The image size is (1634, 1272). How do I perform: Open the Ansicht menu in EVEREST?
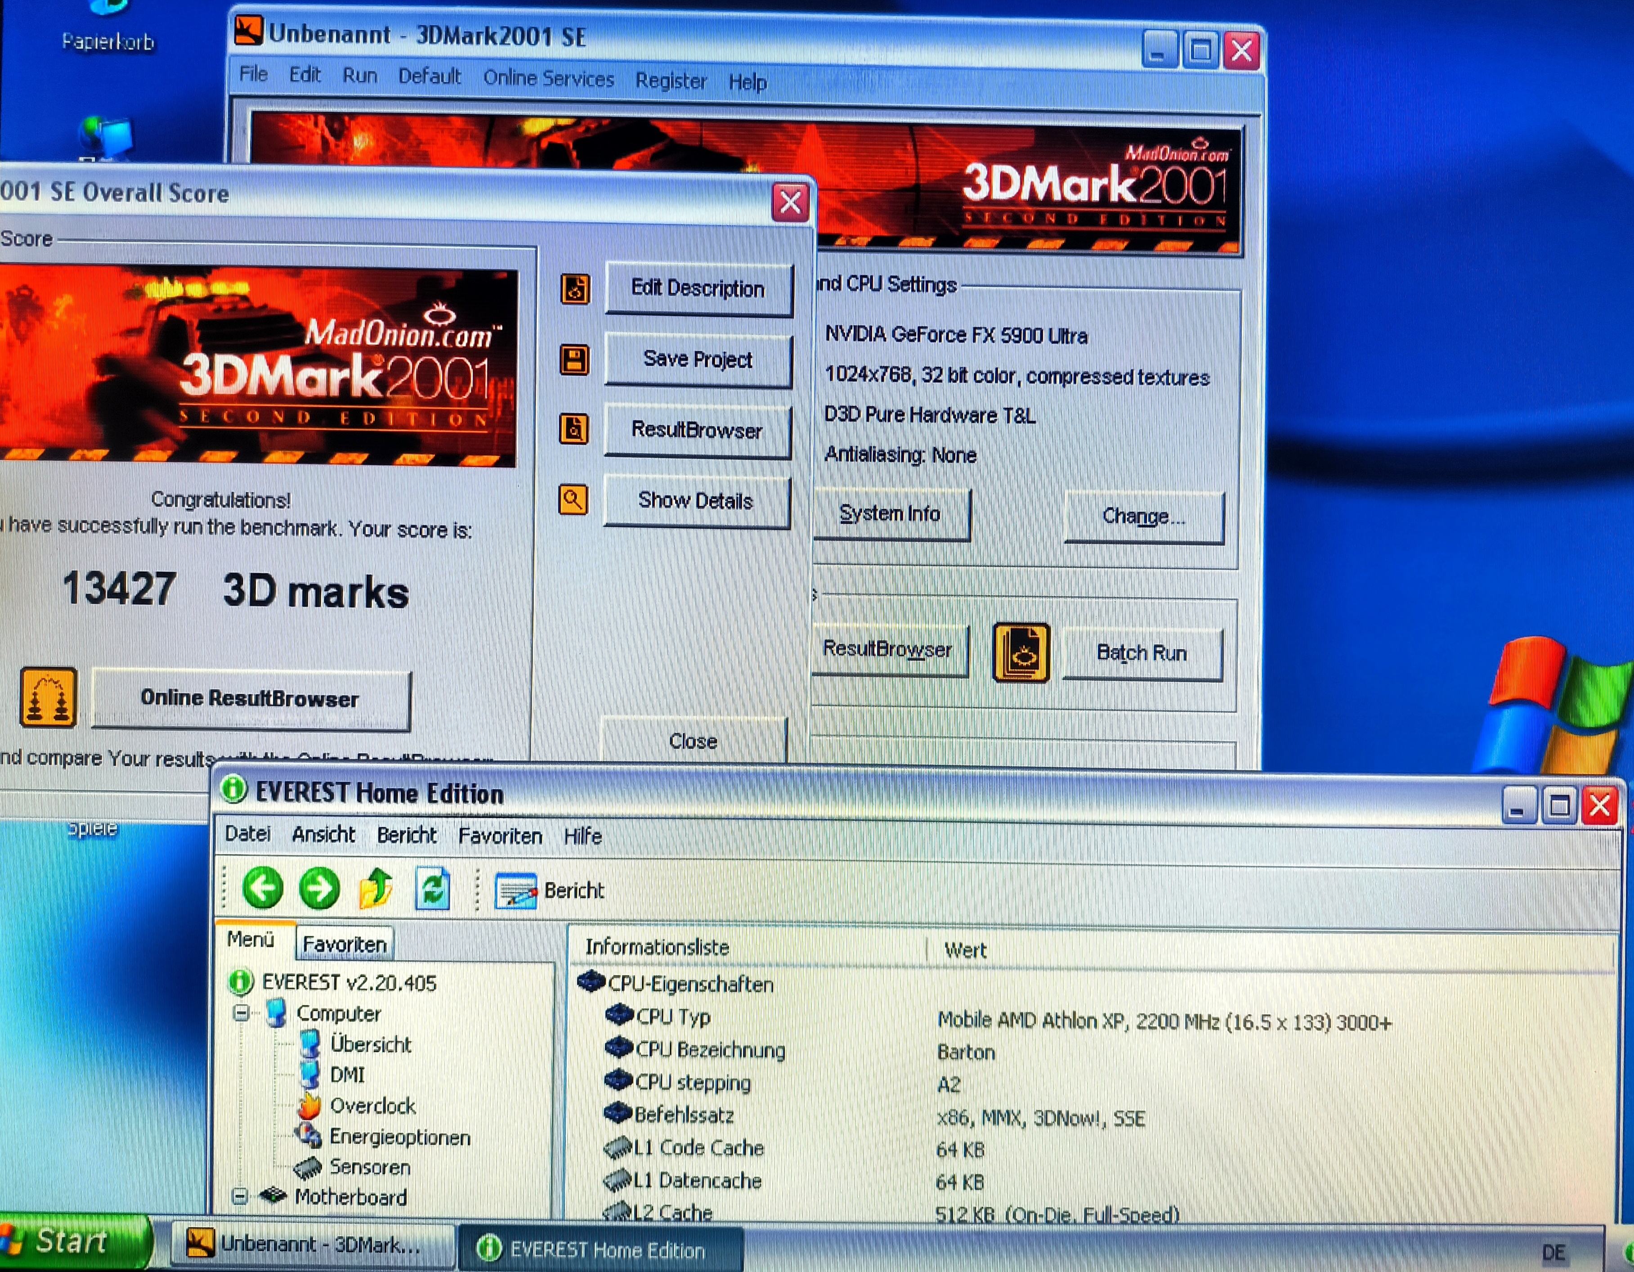coord(323,835)
